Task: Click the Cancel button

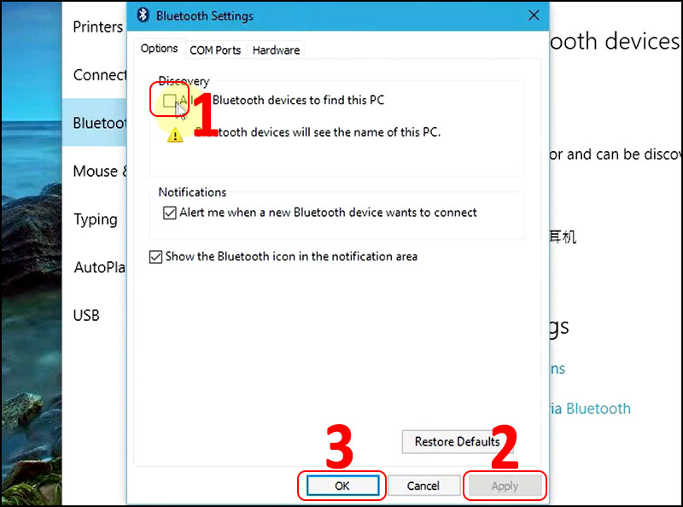Action: tap(423, 486)
